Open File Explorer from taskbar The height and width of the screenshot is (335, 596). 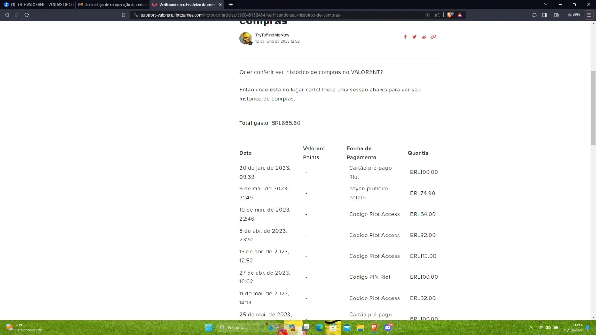[x=360, y=328]
